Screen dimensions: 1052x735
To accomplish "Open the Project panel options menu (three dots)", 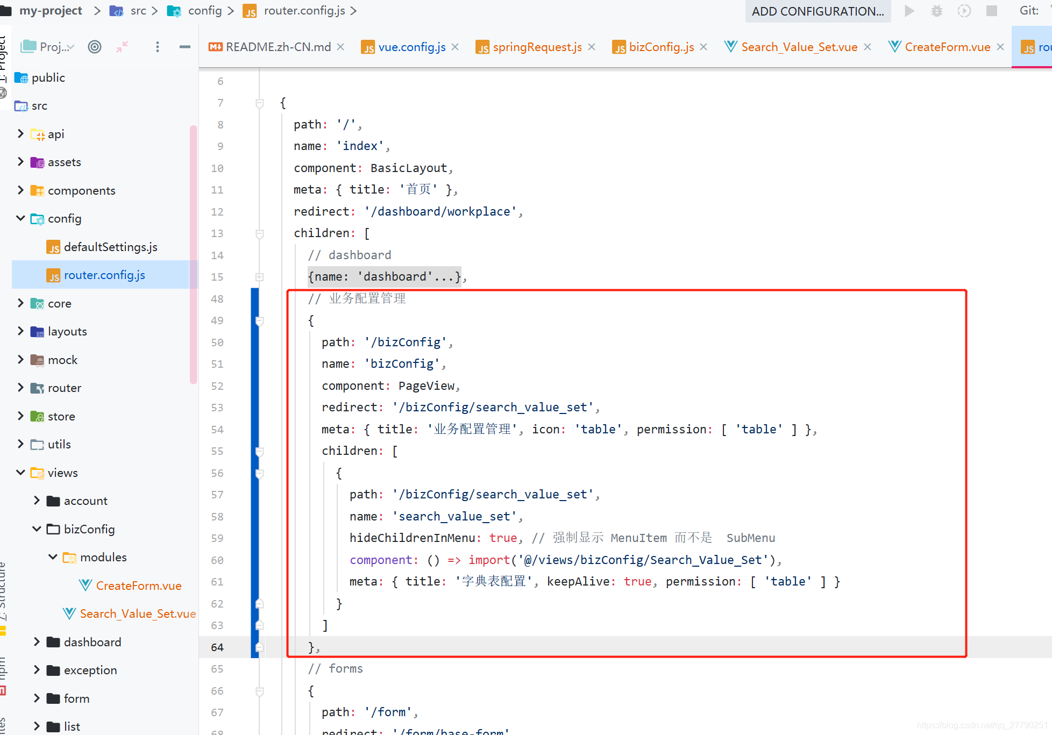I will pos(157,47).
